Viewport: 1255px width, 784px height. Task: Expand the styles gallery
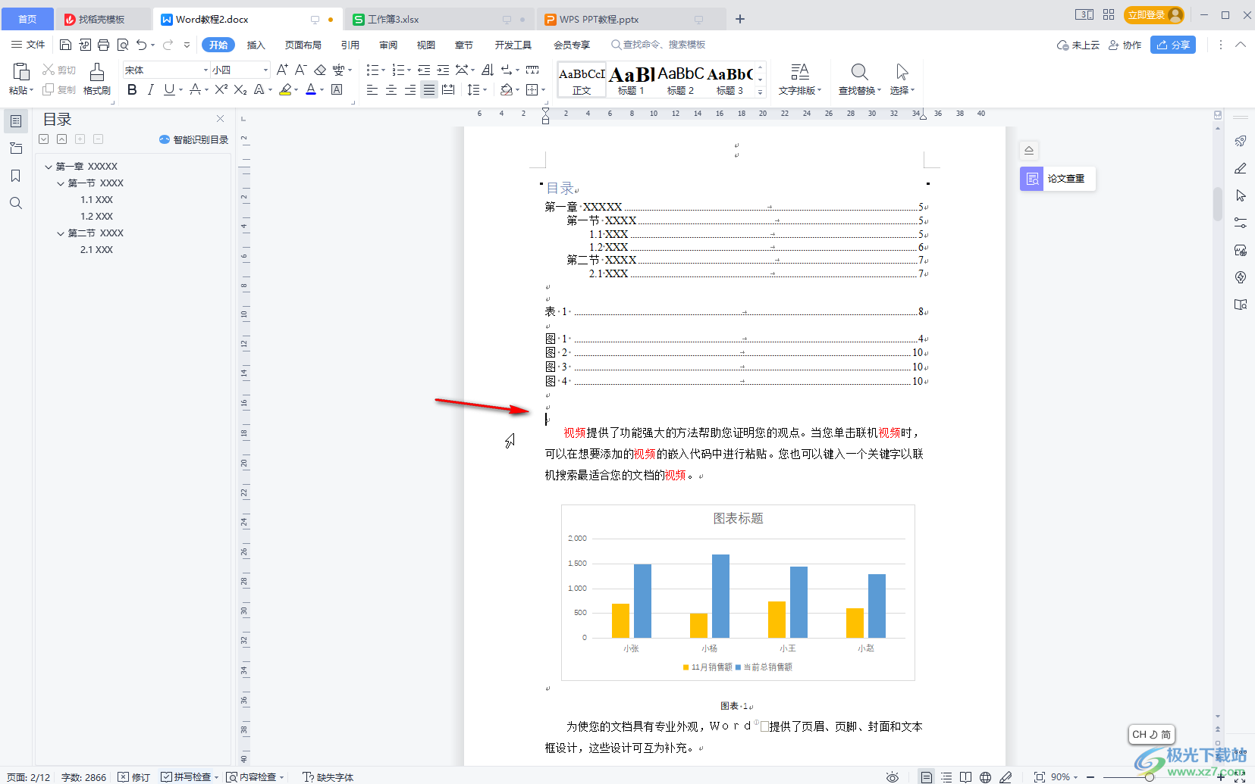[761, 92]
